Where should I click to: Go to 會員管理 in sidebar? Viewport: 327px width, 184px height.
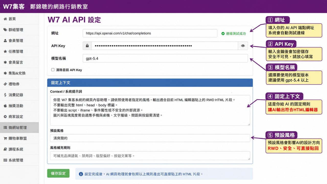19,41
